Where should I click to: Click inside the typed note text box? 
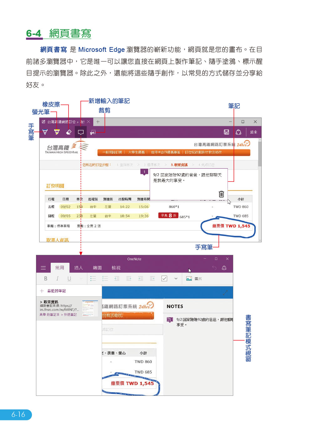click(x=189, y=184)
